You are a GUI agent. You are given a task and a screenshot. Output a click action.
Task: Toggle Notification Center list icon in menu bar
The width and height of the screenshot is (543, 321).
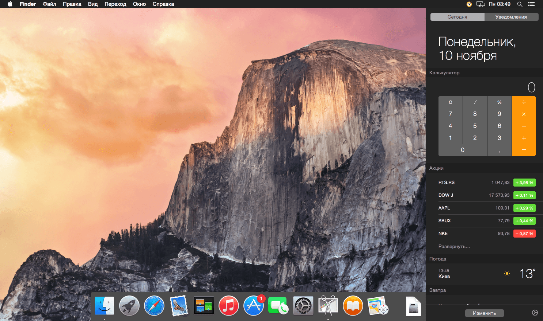tap(531, 4)
